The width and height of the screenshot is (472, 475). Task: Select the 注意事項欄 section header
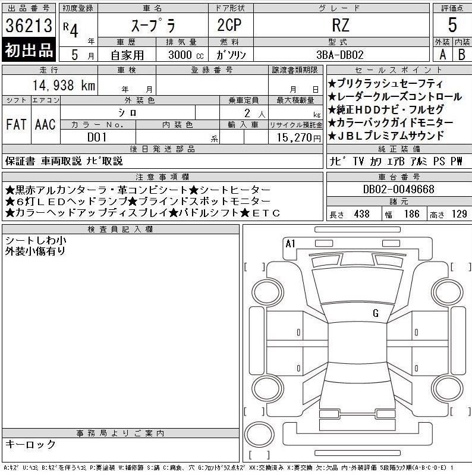pyautogui.click(x=162, y=177)
